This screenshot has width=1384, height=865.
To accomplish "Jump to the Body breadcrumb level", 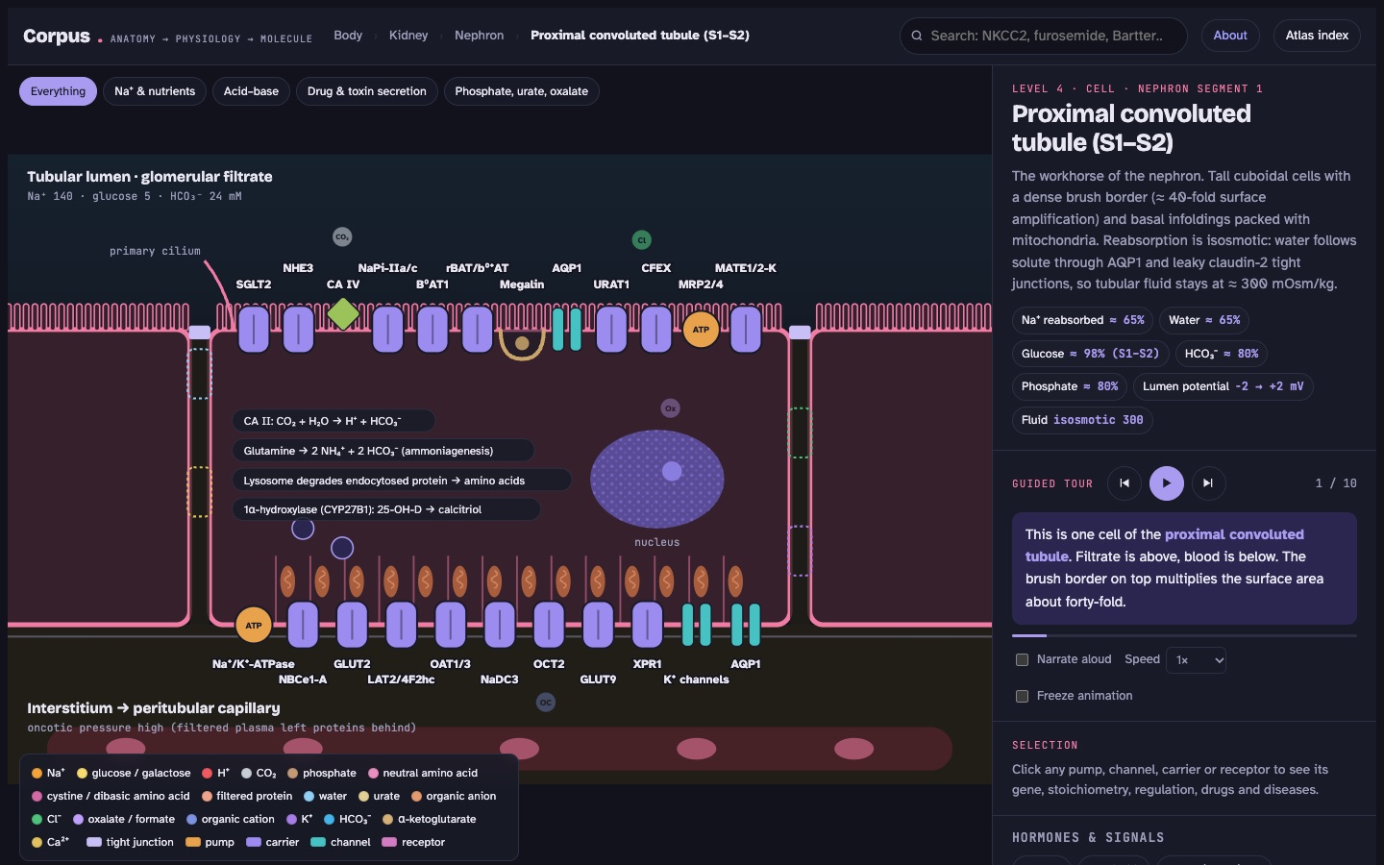I will pyautogui.click(x=348, y=36).
